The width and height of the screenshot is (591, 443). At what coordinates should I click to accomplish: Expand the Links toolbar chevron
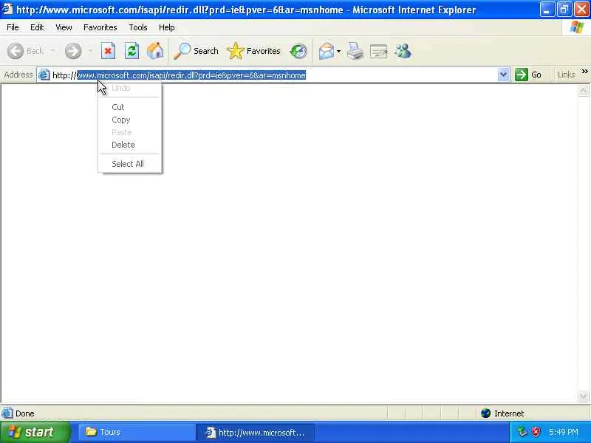coord(584,72)
